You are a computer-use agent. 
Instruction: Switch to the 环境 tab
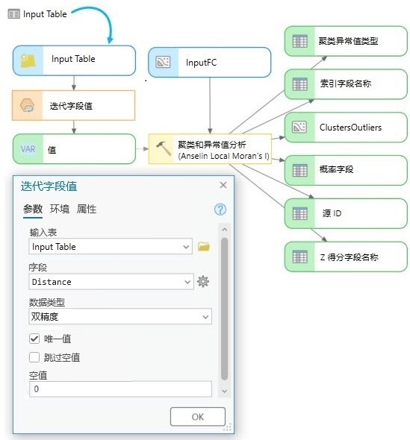coord(60,210)
